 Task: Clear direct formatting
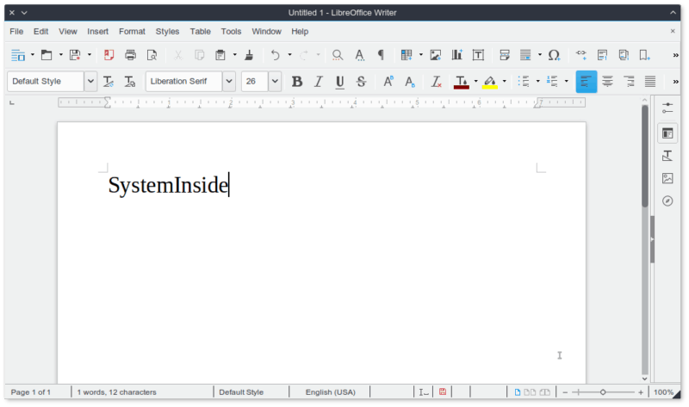[x=436, y=82]
